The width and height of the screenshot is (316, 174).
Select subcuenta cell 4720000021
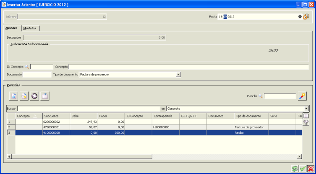56,127
